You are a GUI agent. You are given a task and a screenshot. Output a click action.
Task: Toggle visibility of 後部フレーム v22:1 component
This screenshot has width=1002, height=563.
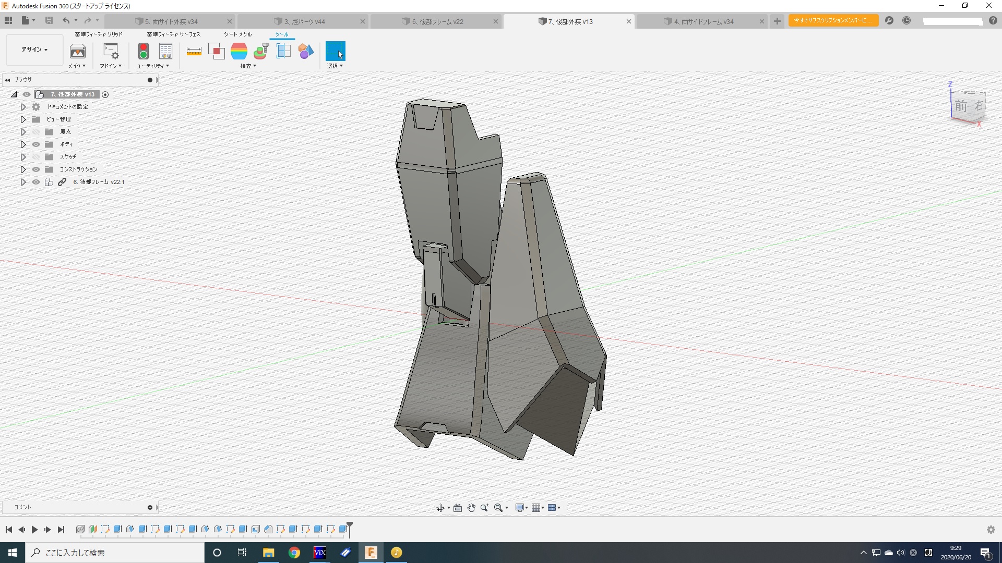point(36,182)
